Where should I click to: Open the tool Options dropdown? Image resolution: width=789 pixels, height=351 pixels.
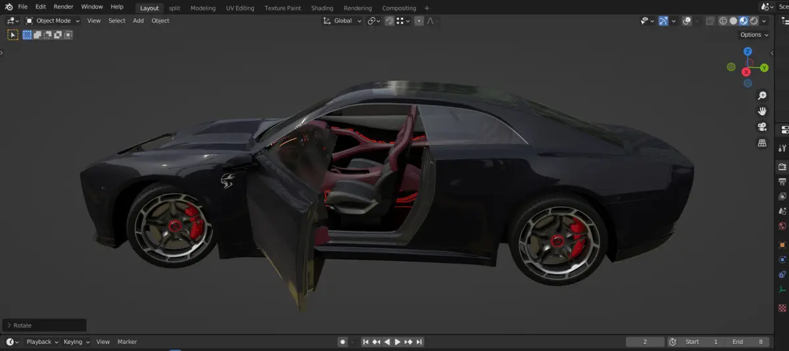tap(753, 35)
